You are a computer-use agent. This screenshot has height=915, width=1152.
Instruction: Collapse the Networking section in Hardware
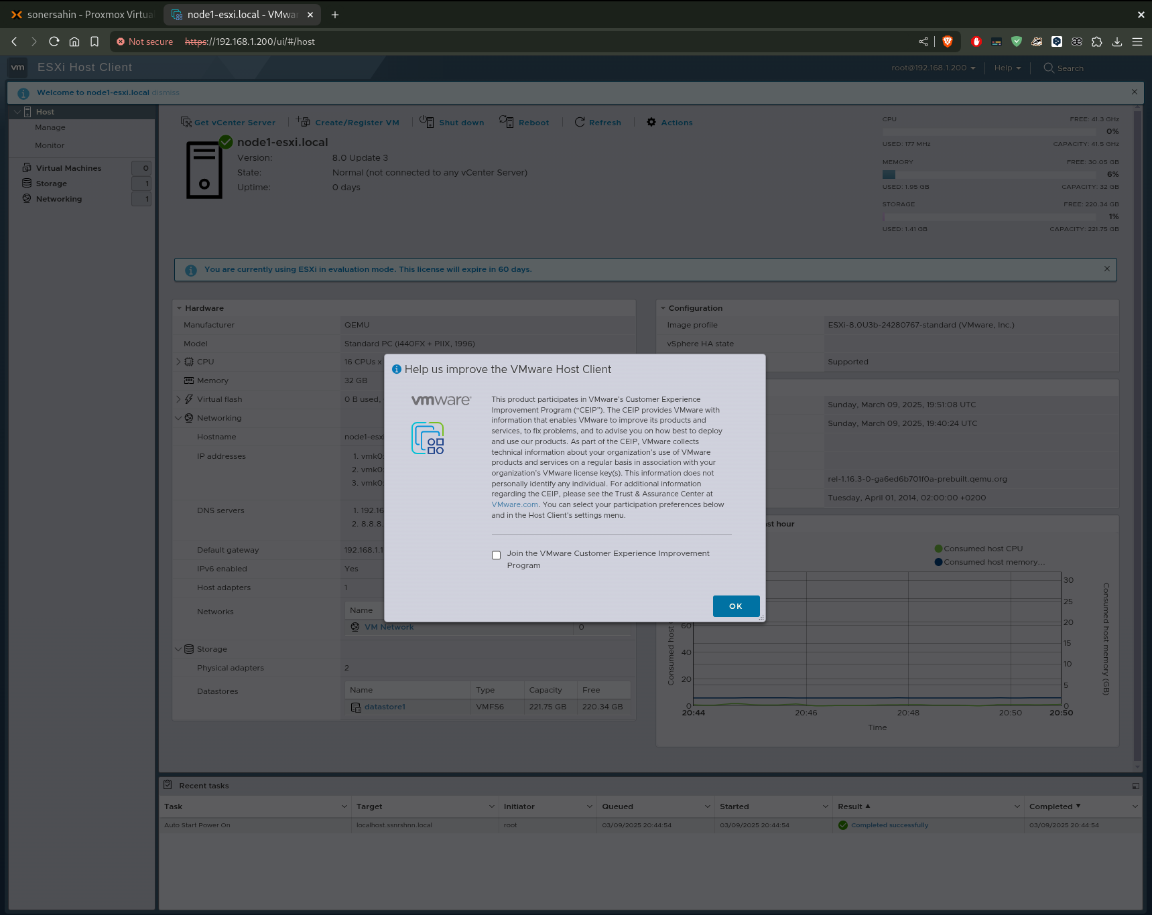coord(178,417)
